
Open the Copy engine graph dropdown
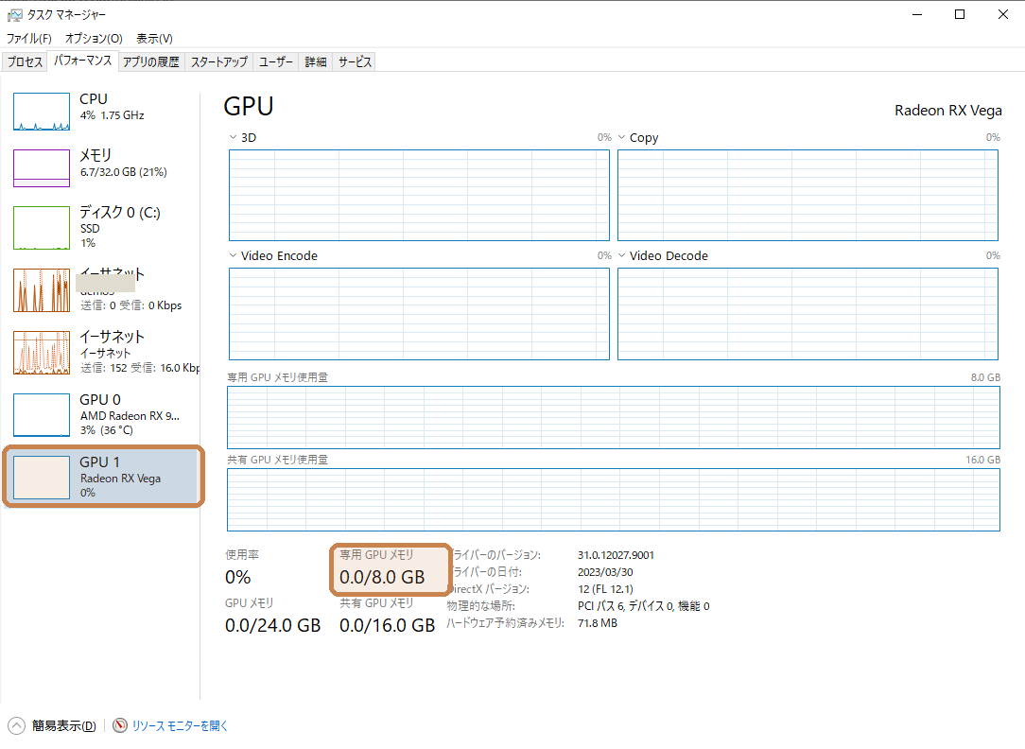(x=621, y=137)
